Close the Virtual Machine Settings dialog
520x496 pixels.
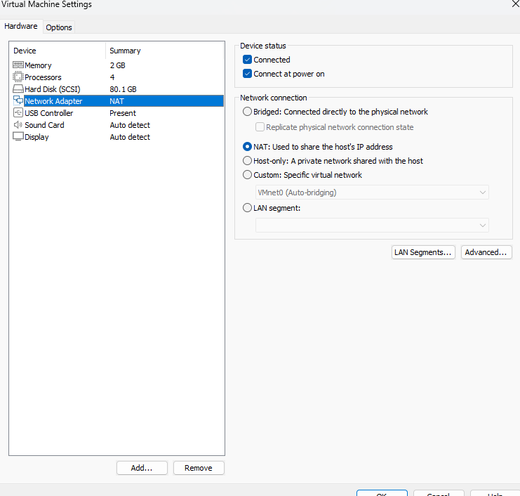click(516, 4)
